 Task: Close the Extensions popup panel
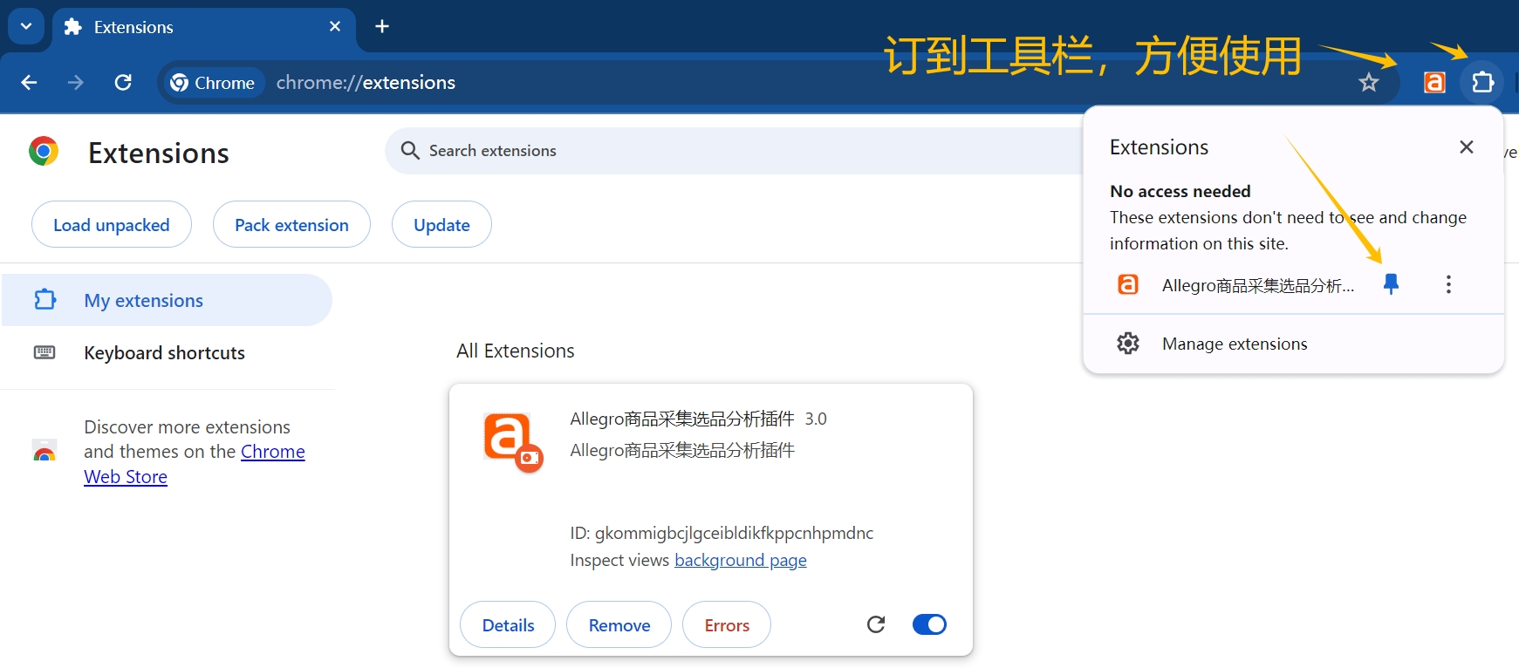[x=1467, y=147]
